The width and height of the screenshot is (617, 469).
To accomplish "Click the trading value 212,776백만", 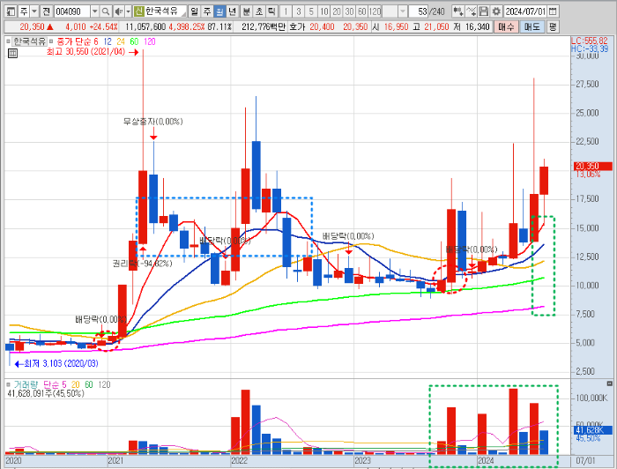I will [x=264, y=26].
